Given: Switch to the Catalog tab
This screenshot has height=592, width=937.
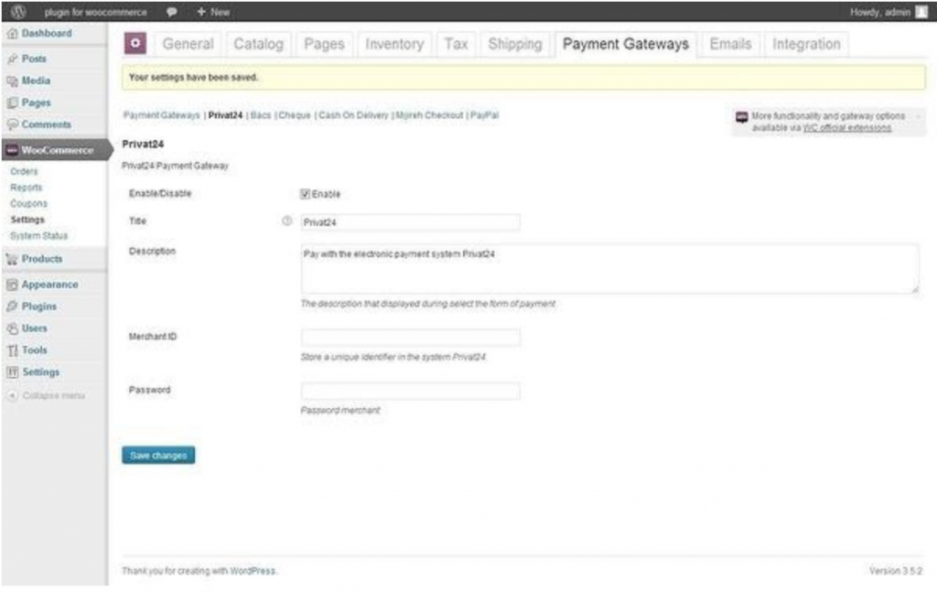Looking at the screenshot, I should pos(258,44).
